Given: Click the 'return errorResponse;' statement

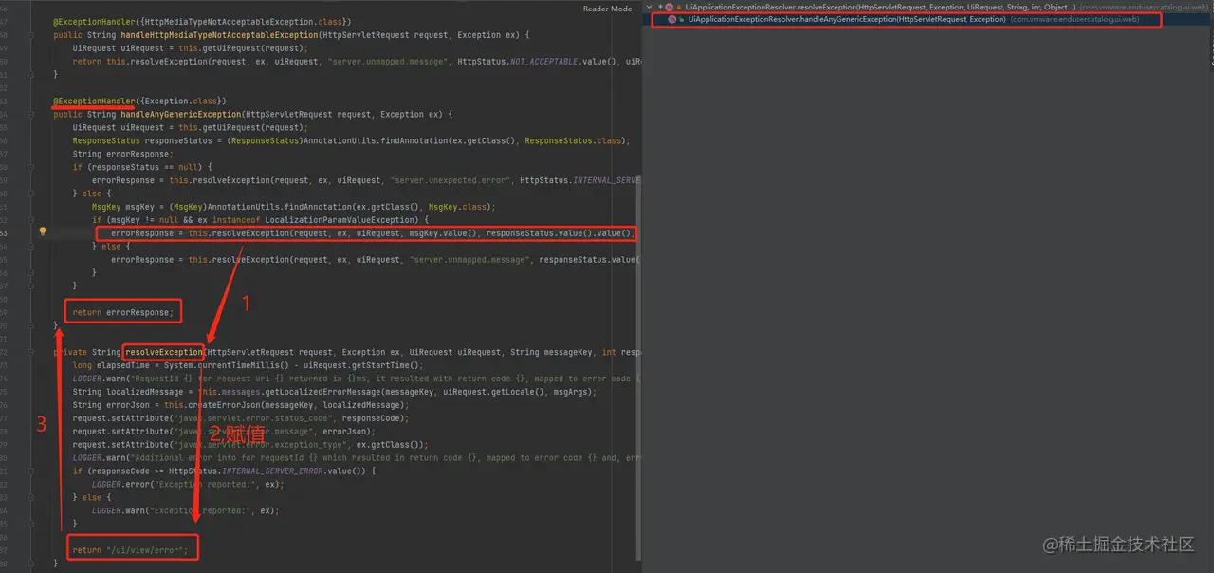Looking at the screenshot, I should 122,312.
